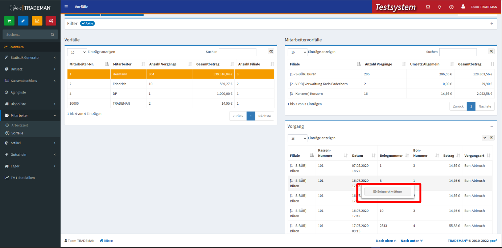The image size is (502, 248).
Task: Click the checkmark button in Vorgang panel
Action: pyautogui.click(x=485, y=138)
